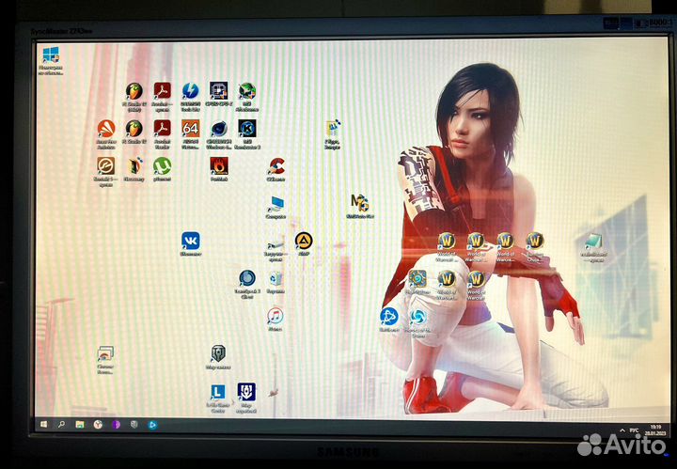Open MSI Afterburner icon
This screenshot has height=469, width=677.
click(x=247, y=91)
